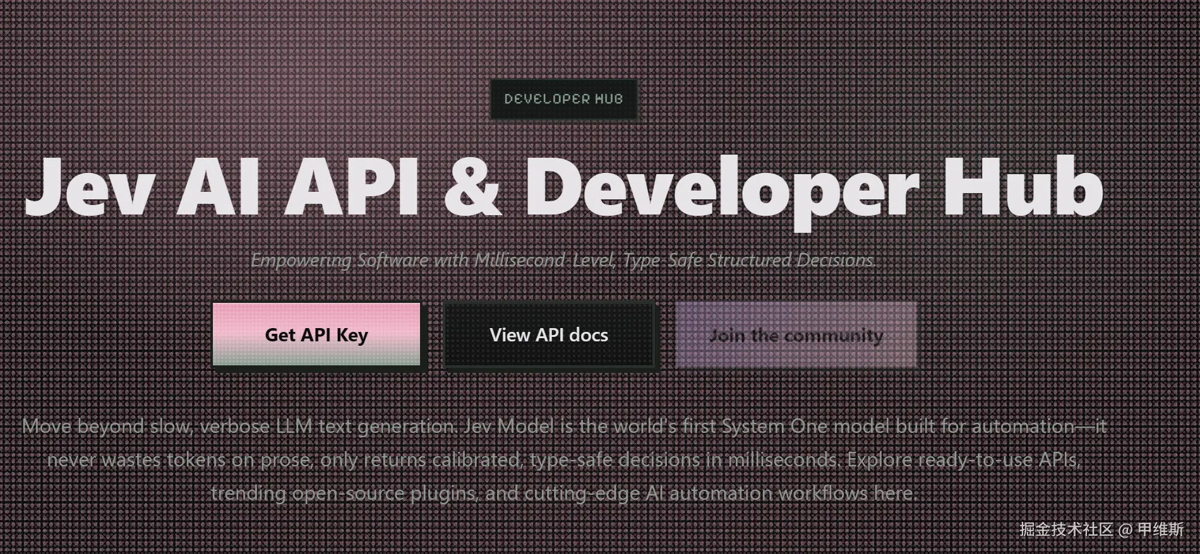The image size is (1200, 554).
Task: Click the word Jev in the main heading
Action: point(90,187)
